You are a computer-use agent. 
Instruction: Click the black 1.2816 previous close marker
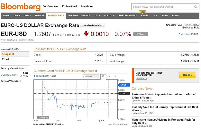pyautogui.click(x=124, y=93)
